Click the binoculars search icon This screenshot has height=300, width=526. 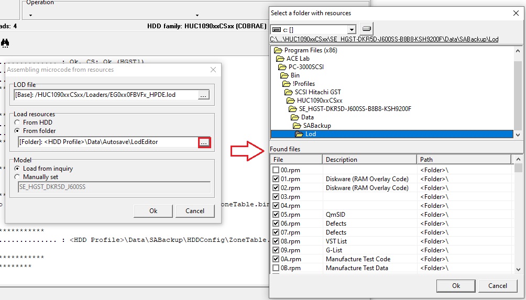pos(5,43)
